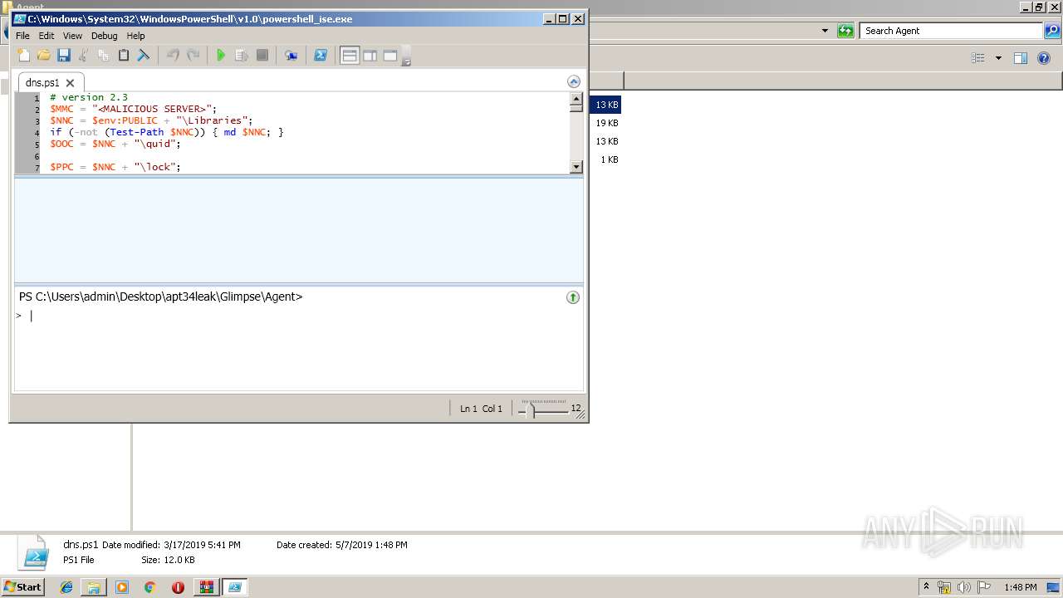Launch Internet Explorer from the taskbar
1063x598 pixels.
point(66,587)
